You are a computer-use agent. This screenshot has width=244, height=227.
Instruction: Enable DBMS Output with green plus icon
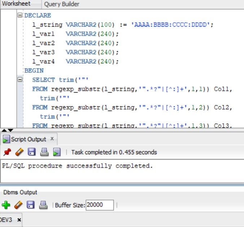(6, 205)
